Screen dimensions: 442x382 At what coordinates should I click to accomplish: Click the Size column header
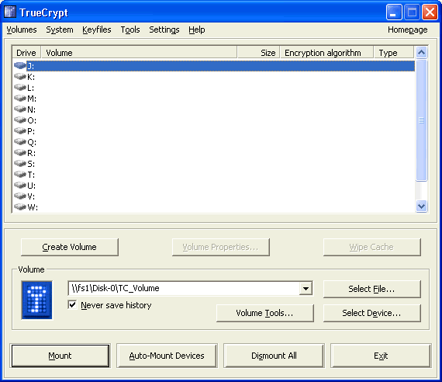(259, 53)
